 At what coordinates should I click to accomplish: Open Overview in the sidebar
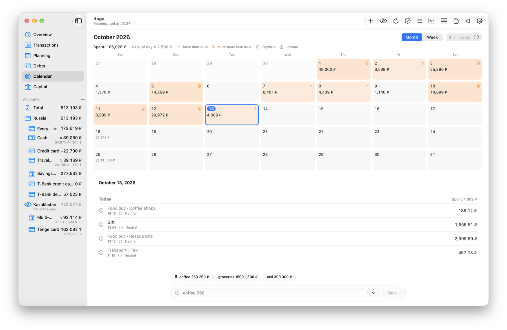click(53, 35)
